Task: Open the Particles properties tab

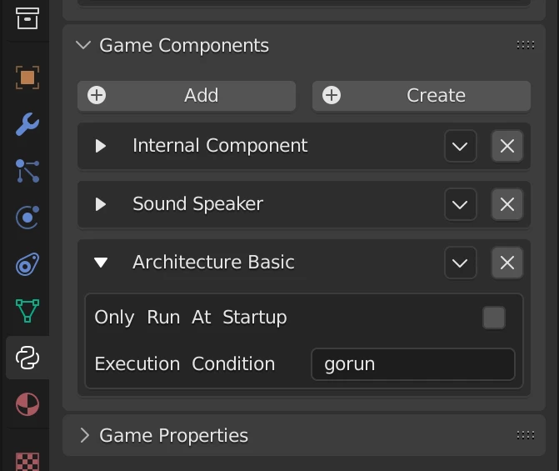Action: coord(27,172)
